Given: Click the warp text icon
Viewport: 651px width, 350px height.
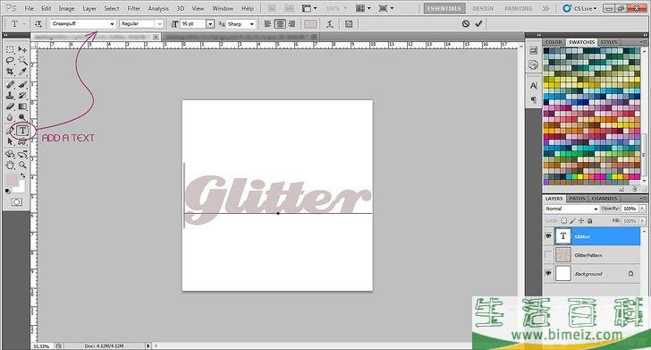Looking at the screenshot, I should tap(330, 24).
